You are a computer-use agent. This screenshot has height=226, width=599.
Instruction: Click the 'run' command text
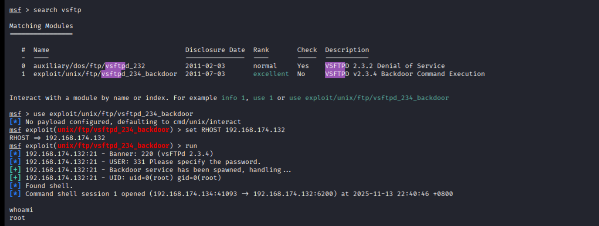(x=191, y=146)
